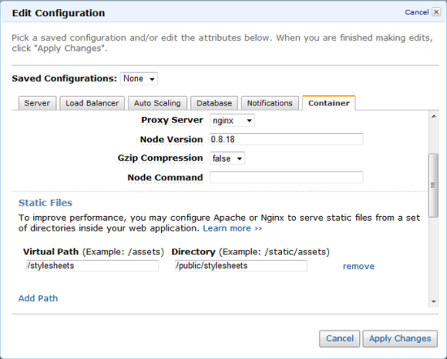Click the scroll up arrow icon

pos(434,116)
